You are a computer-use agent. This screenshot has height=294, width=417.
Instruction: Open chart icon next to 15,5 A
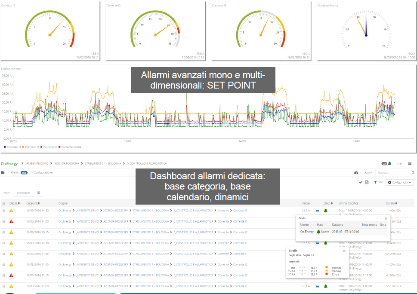coord(317,243)
